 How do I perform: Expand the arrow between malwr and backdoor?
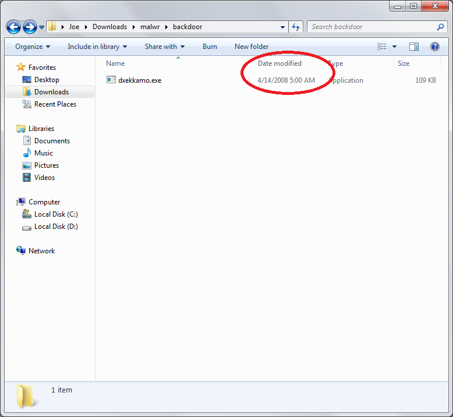(167, 27)
